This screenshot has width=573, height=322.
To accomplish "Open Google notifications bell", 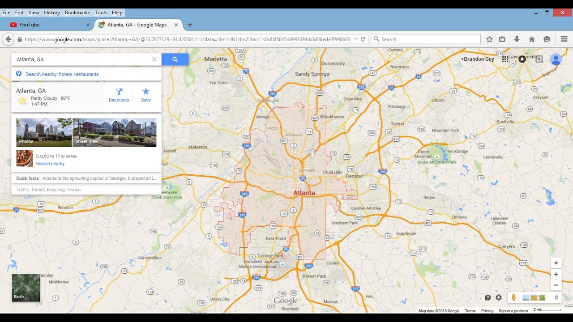I will tap(522, 59).
